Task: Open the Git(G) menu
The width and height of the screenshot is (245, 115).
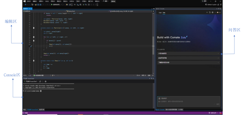Action: [x=47, y=1]
